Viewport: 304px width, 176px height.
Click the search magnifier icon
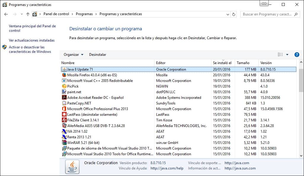pyautogui.click(x=296, y=14)
